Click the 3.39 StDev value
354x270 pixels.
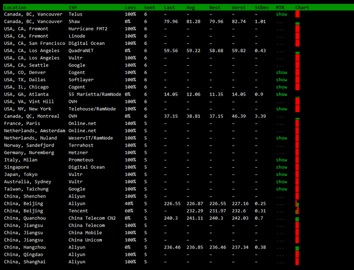(x=261, y=116)
